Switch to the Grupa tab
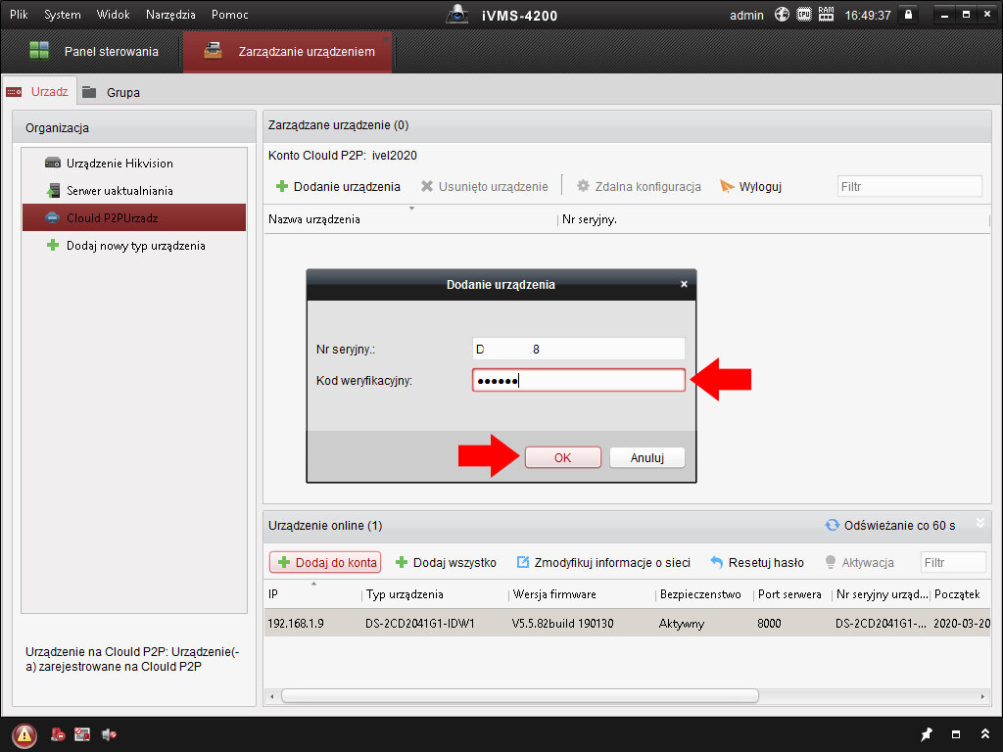This screenshot has width=1003, height=752. coord(122,92)
